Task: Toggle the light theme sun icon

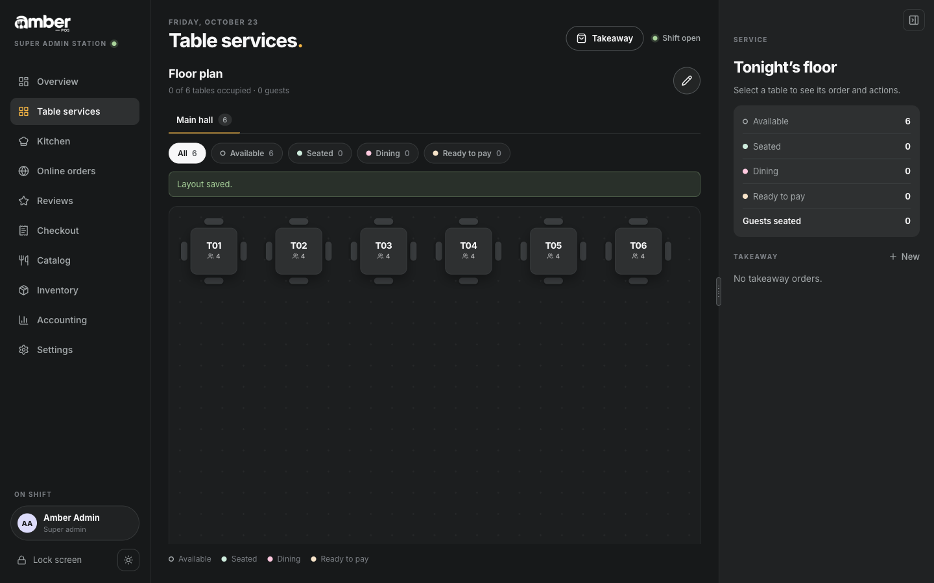Action: pos(128,560)
